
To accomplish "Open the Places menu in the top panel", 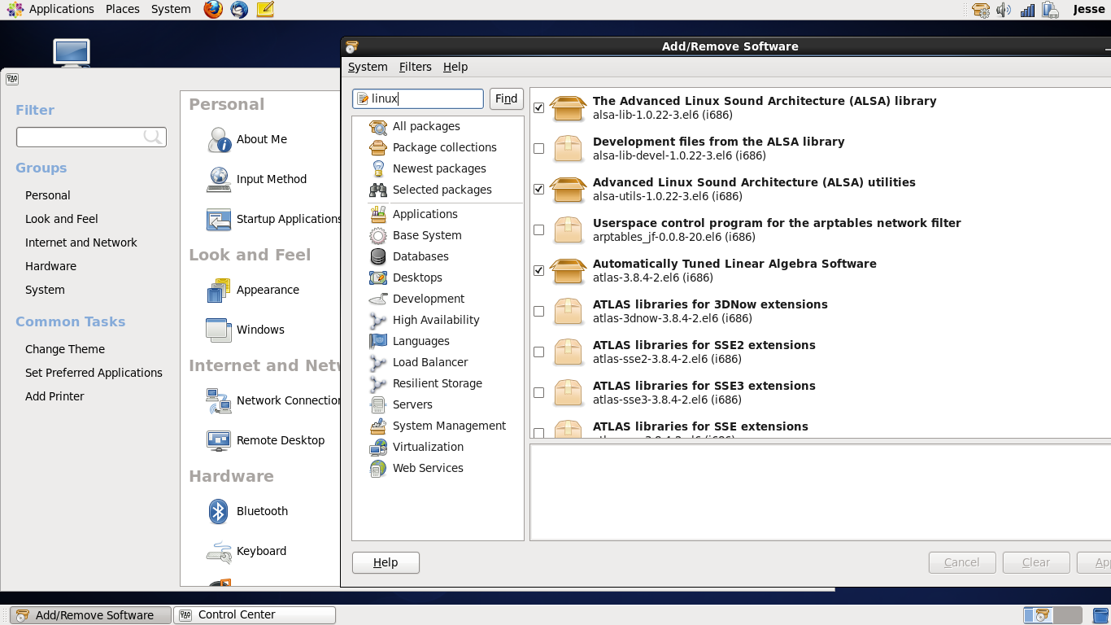I will click(123, 9).
